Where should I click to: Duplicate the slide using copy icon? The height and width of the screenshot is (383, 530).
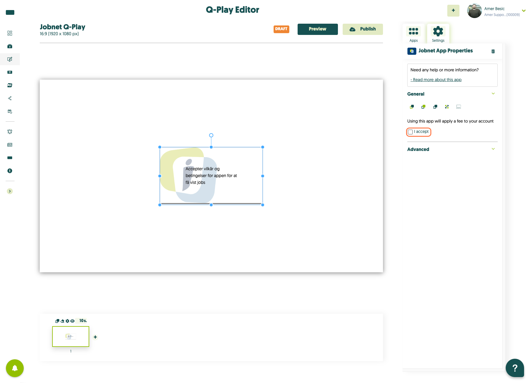57,321
